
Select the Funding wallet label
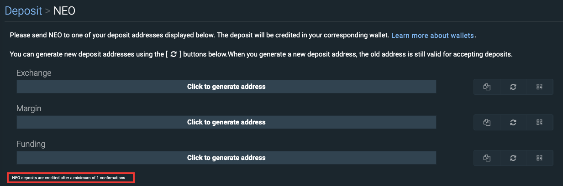click(x=31, y=144)
